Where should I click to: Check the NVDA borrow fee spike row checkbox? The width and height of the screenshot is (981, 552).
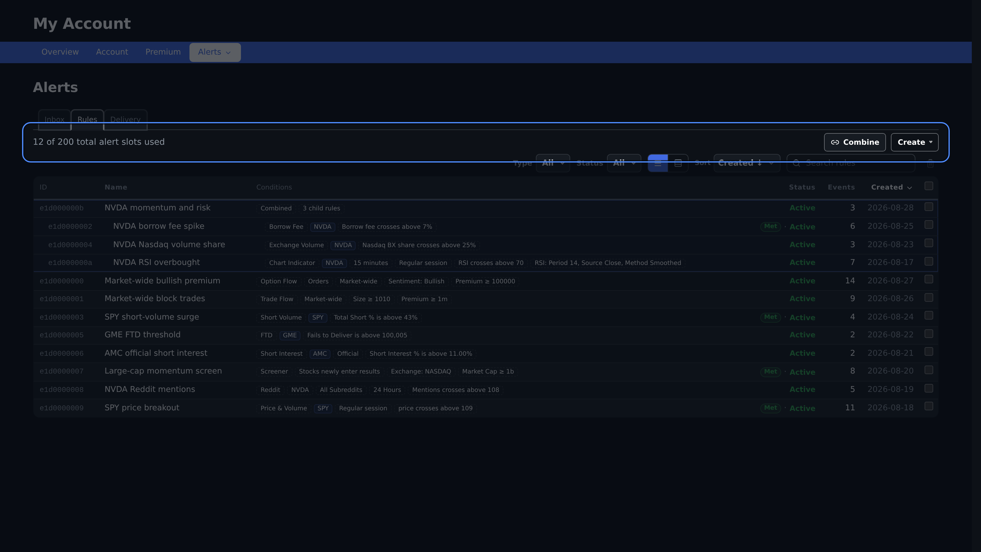click(929, 225)
